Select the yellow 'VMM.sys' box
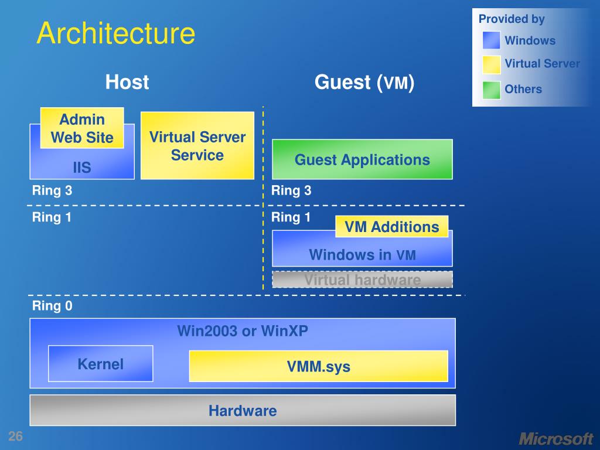Viewport: 600px width, 450px height. (x=319, y=366)
